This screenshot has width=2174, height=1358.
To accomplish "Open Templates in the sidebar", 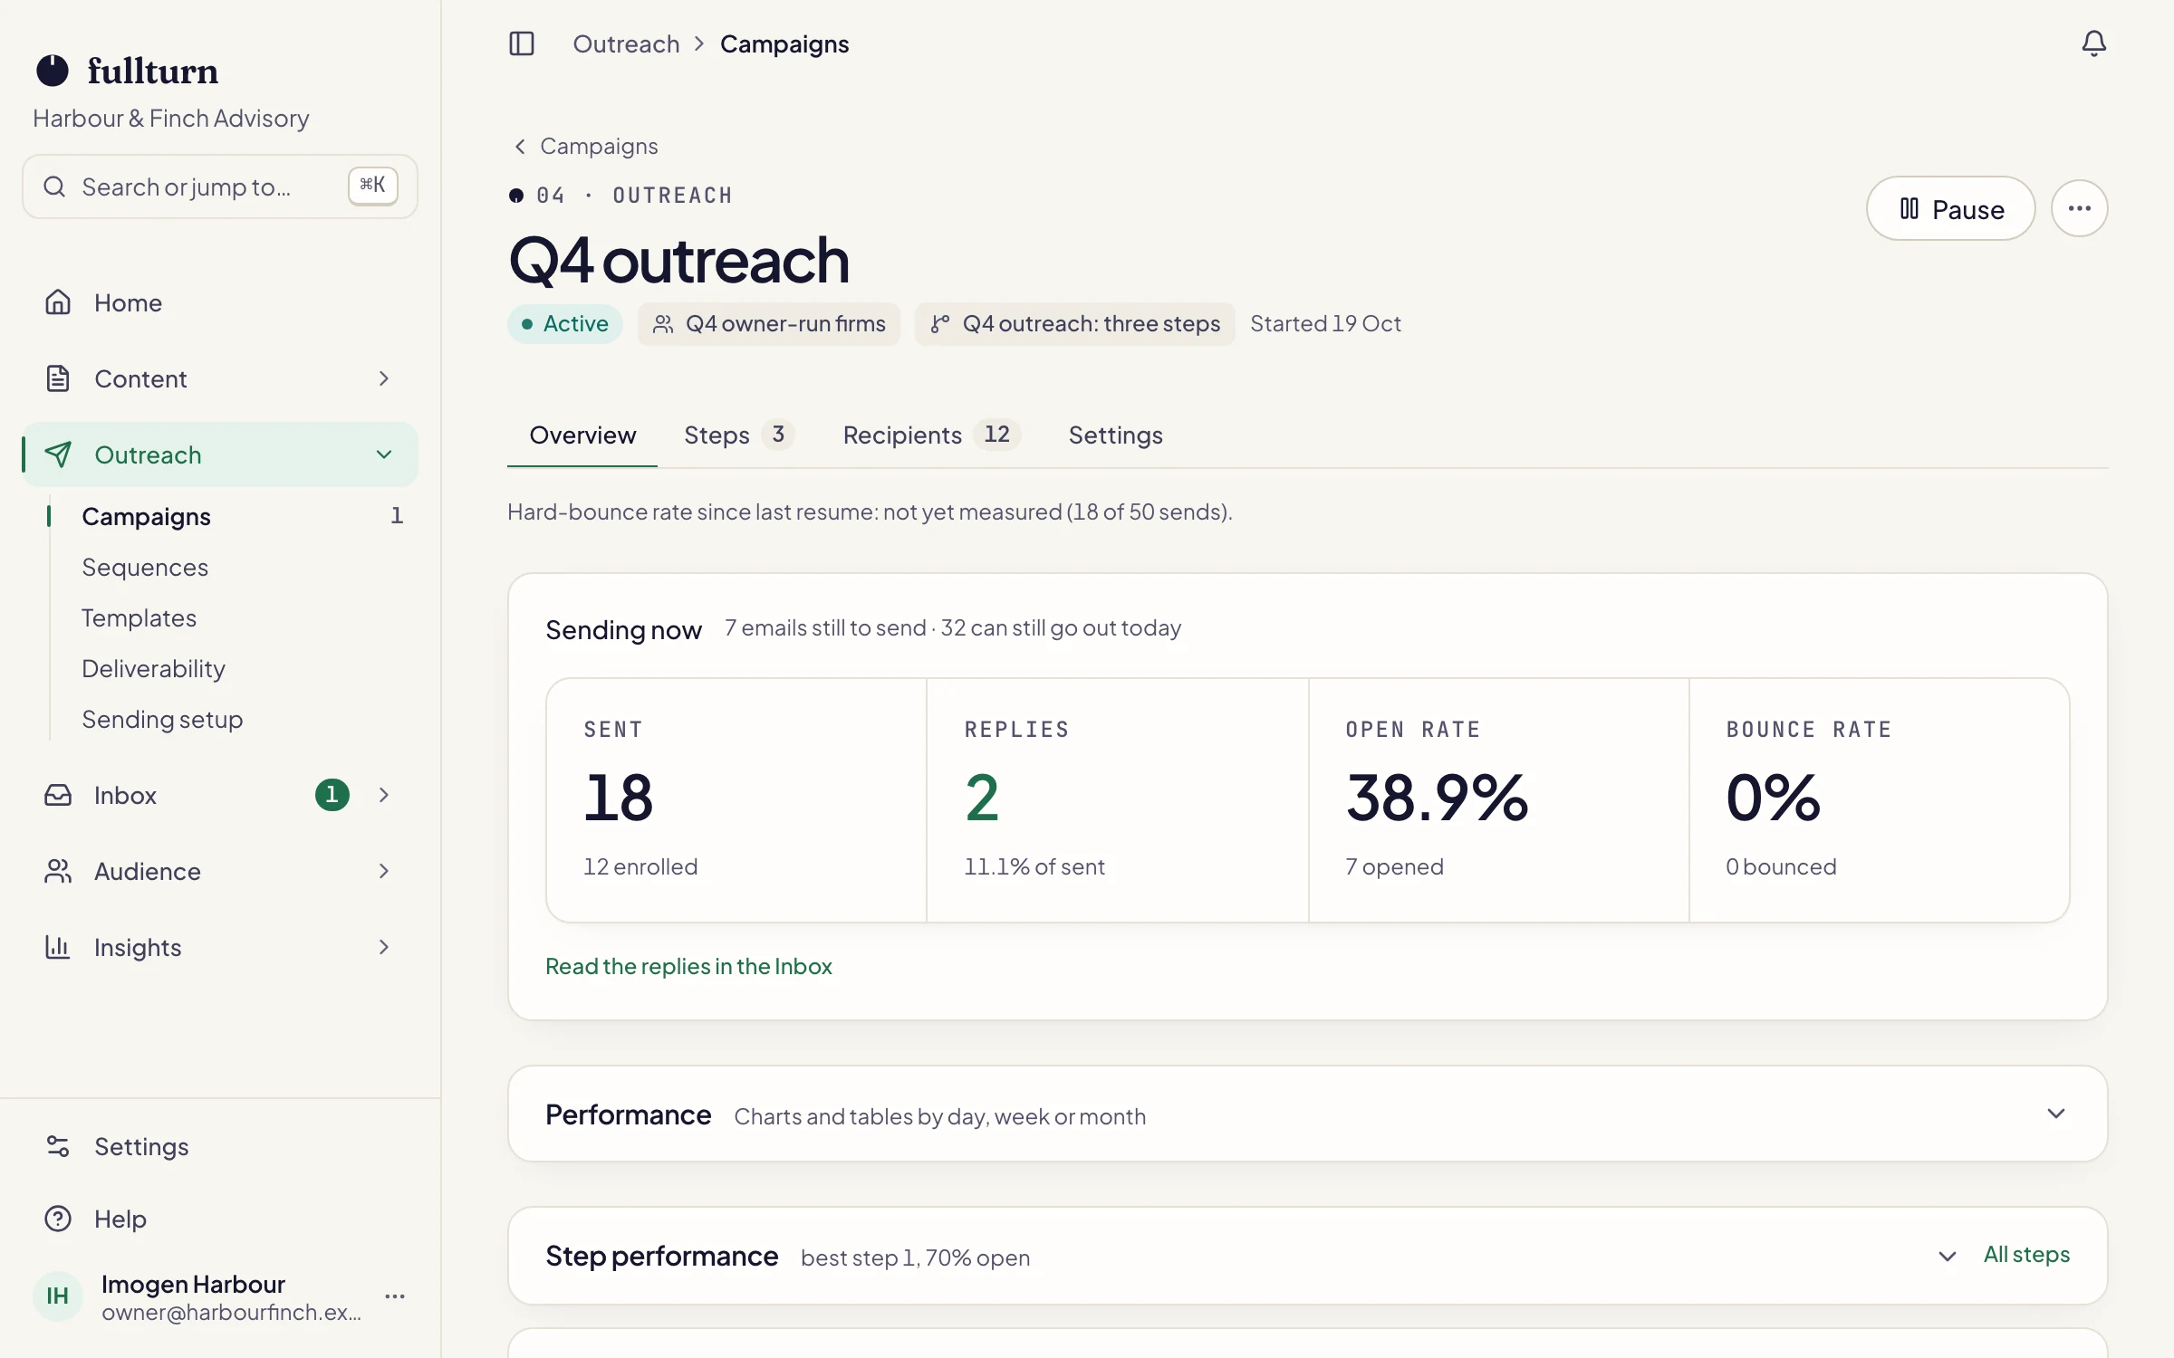I will point(139,617).
